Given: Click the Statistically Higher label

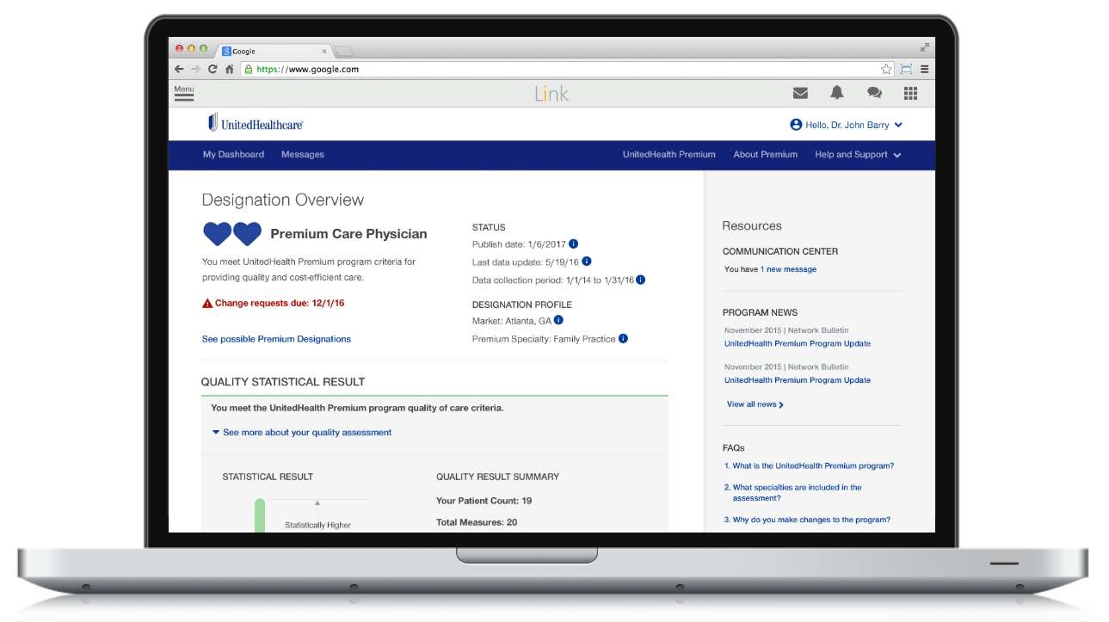Looking at the screenshot, I should [x=318, y=525].
